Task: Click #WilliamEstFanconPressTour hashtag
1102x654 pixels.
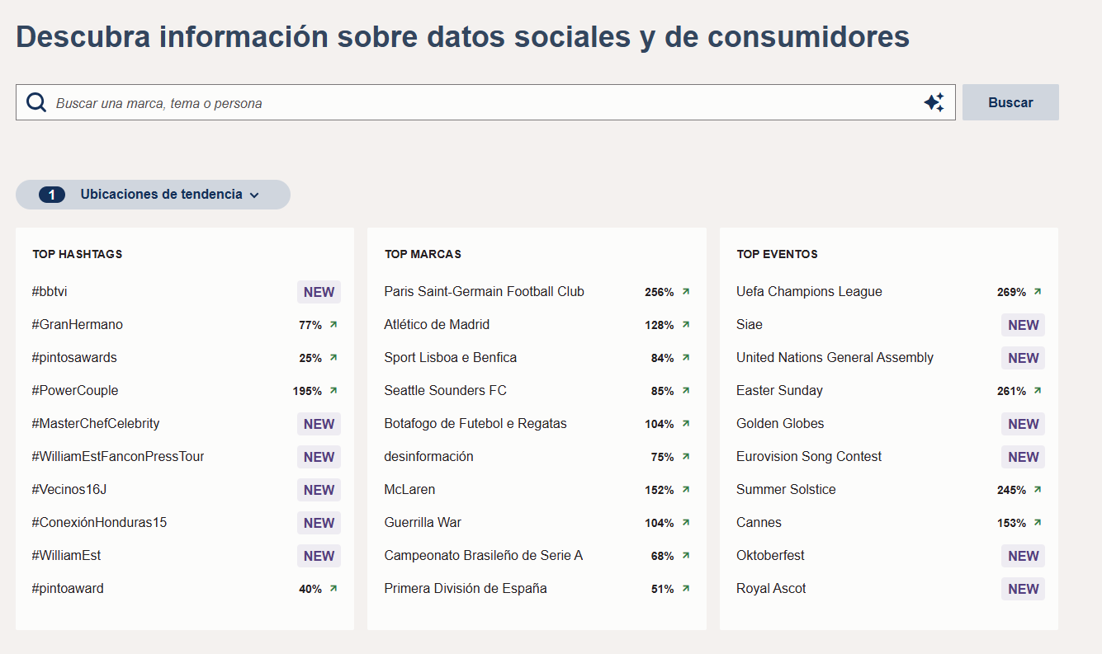Action: [118, 457]
